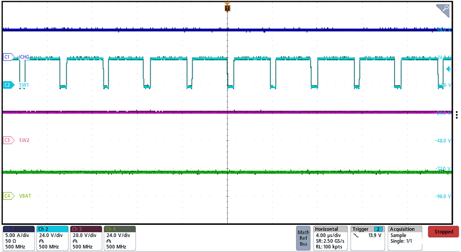Screen dimensions: 461x252
Task: Open the Horizontal settings badge
Action: click(x=330, y=238)
